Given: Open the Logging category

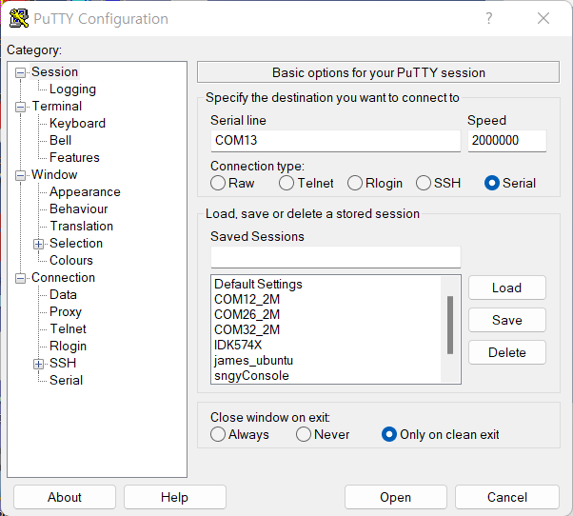Looking at the screenshot, I should pos(72,89).
